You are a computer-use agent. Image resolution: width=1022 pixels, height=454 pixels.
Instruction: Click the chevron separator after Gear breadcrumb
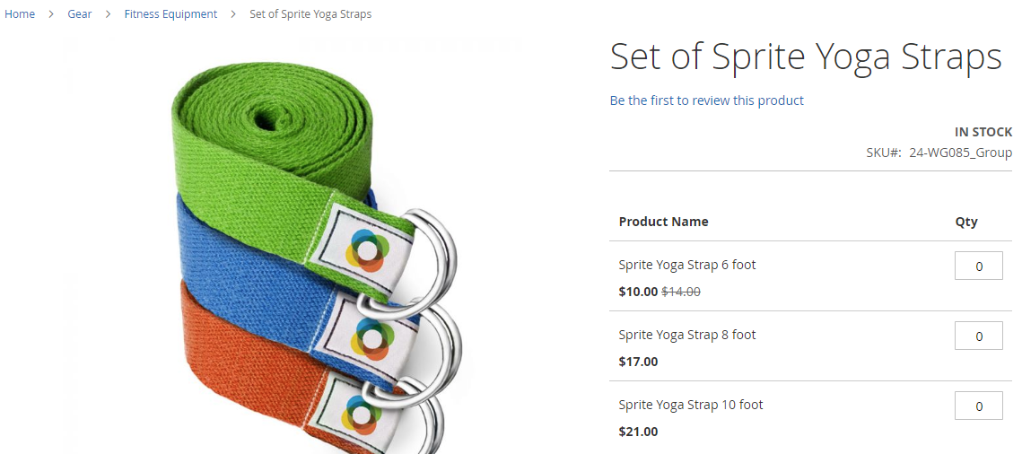pyautogui.click(x=109, y=14)
